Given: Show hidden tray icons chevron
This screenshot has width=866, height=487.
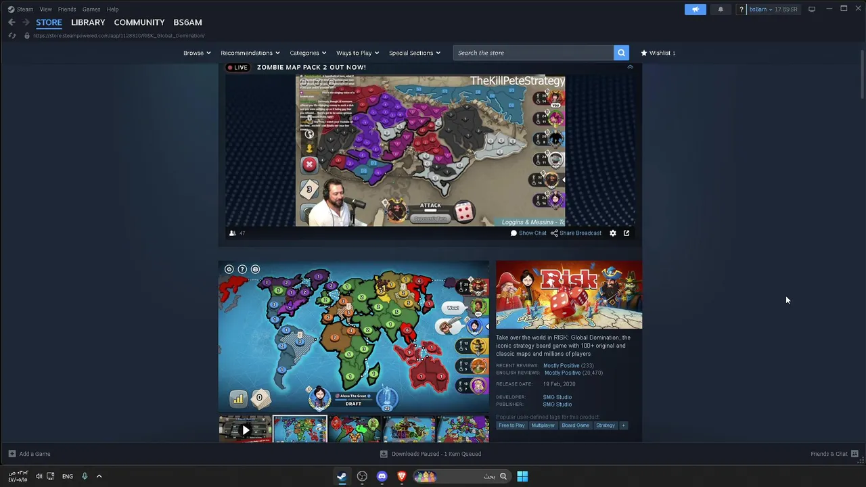Looking at the screenshot, I should coord(99,476).
